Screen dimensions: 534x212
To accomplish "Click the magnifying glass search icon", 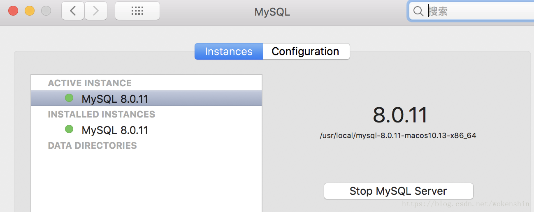I will [418, 11].
